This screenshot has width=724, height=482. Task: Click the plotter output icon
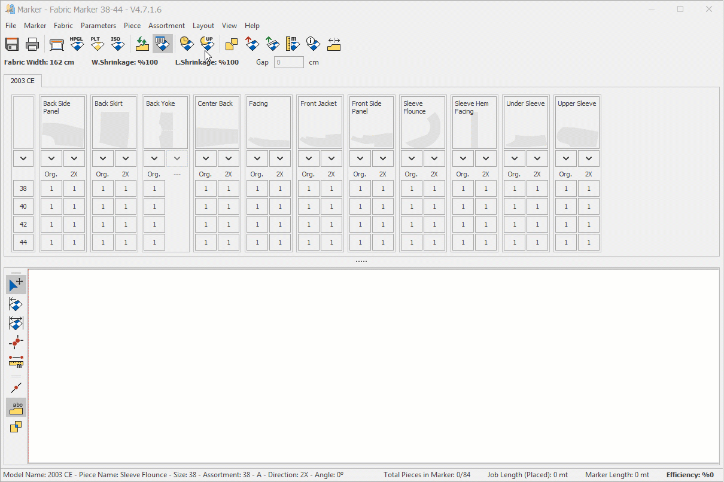point(57,44)
